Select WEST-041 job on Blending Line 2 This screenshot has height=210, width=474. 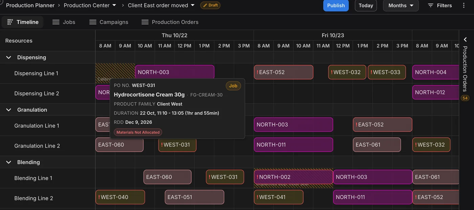(x=279, y=197)
